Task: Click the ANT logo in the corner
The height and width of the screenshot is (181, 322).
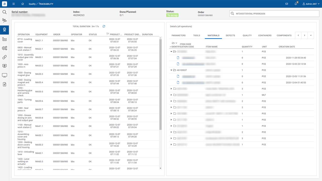Action: (x=4, y=4)
